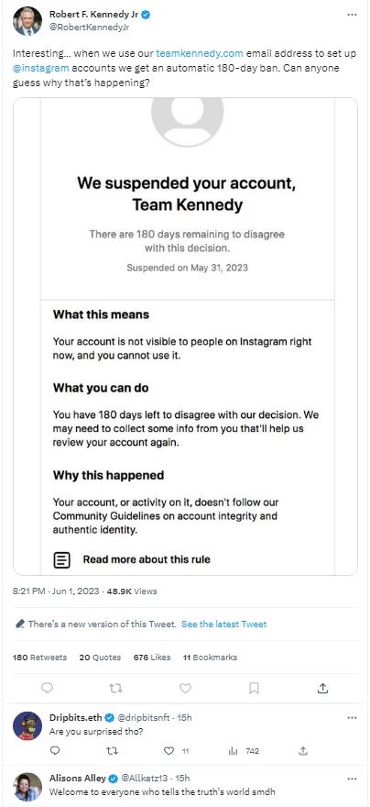Bookmark the main tweet

pyautogui.click(x=254, y=688)
